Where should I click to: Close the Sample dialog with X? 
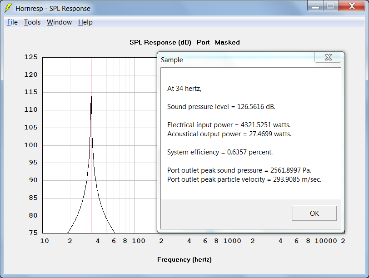pos(328,57)
